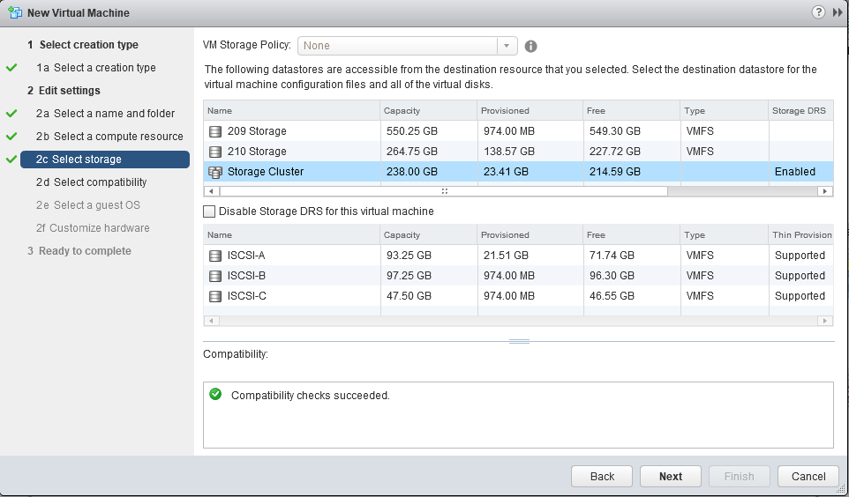The height and width of the screenshot is (497, 849).
Task: Click the Cancel button
Action: pos(808,476)
